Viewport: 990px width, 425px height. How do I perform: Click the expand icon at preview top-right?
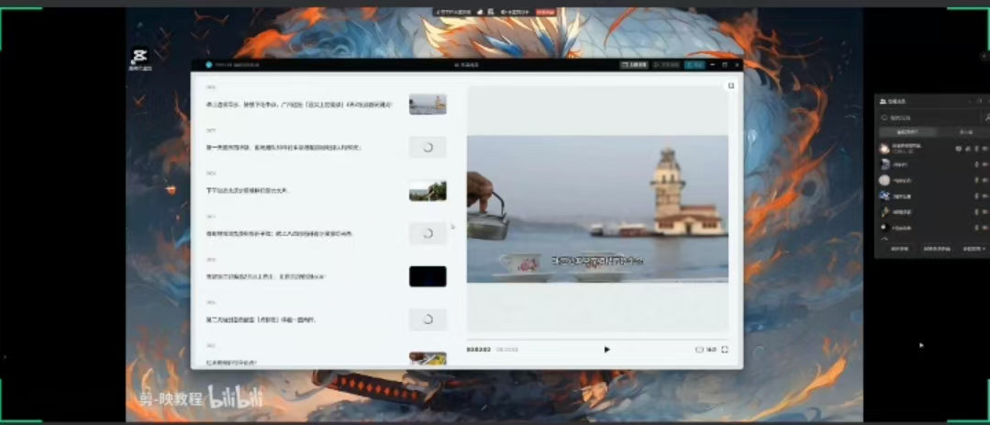[x=730, y=85]
